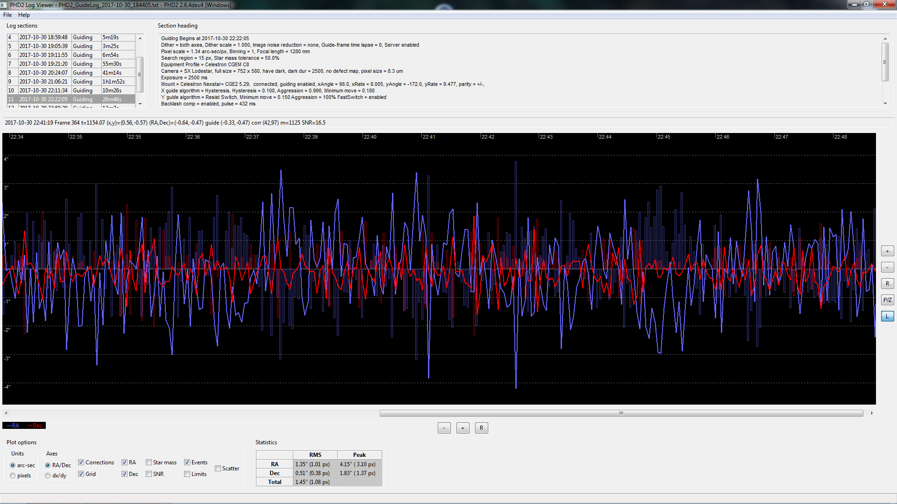Click graph scrollbar right arrow
The image size is (897, 504).
[x=872, y=413]
